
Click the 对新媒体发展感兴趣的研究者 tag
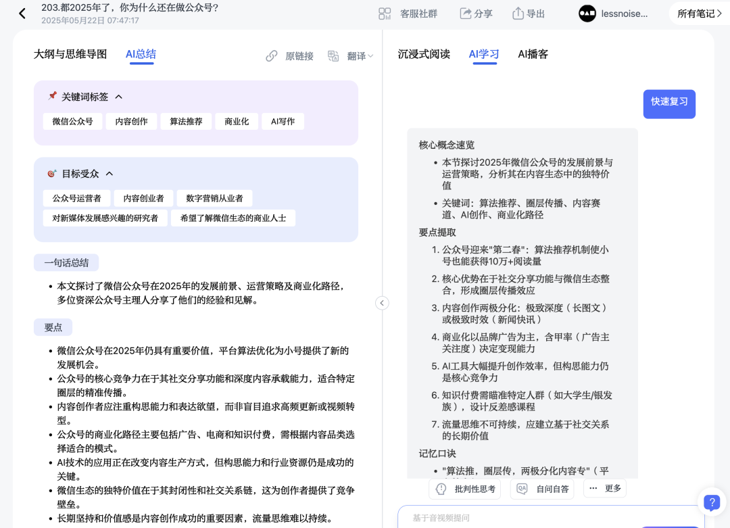click(105, 218)
